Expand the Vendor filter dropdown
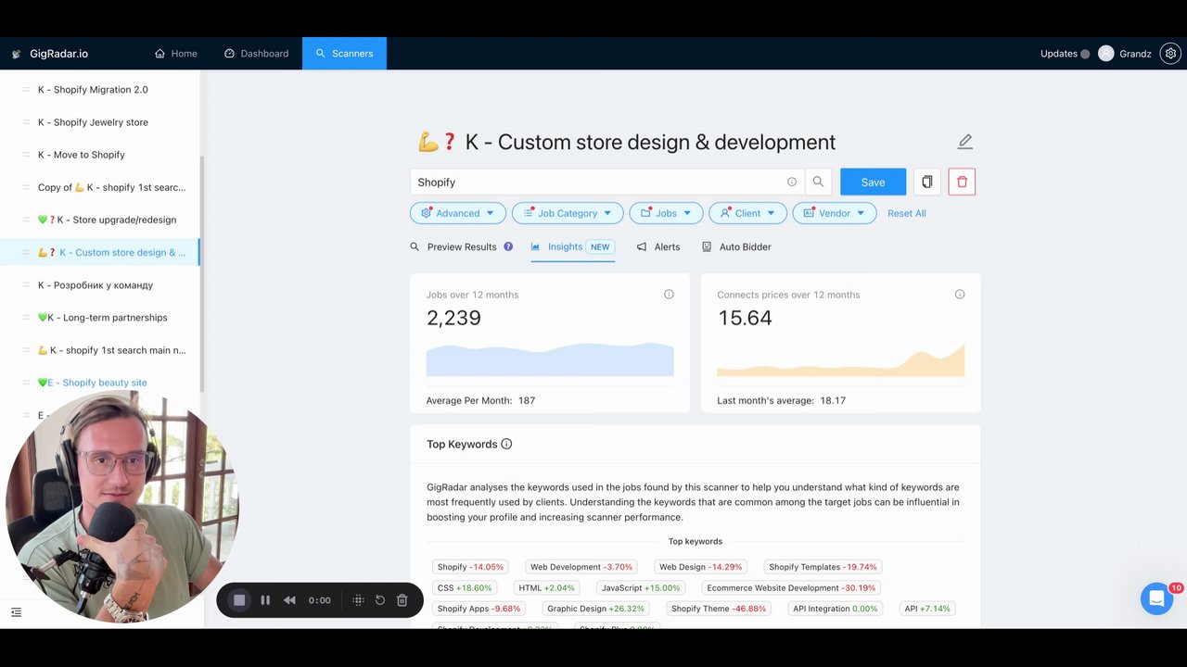 pos(834,213)
